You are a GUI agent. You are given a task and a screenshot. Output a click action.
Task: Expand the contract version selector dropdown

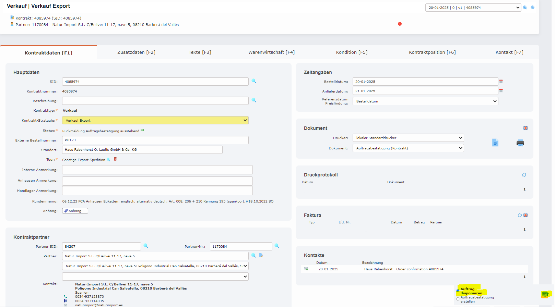coord(473,8)
